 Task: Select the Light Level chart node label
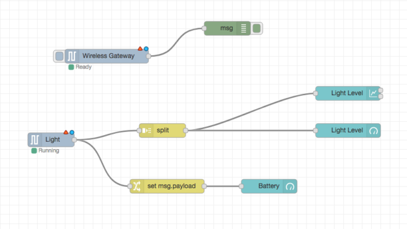tap(347, 93)
